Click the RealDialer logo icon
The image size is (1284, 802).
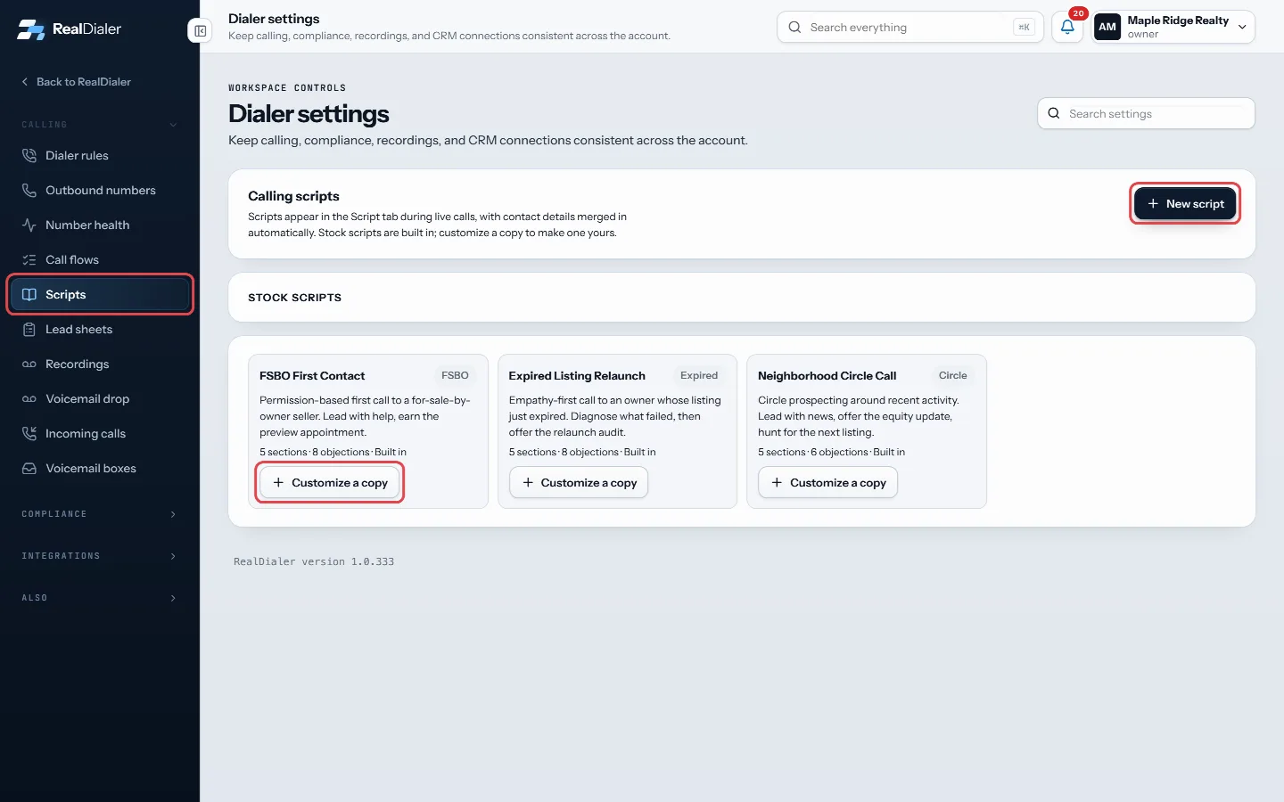[31, 29]
